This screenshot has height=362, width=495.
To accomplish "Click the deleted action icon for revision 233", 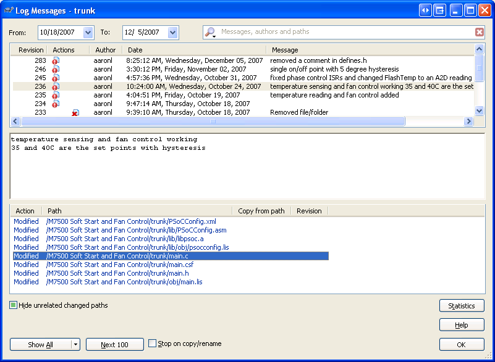I will [75, 112].
